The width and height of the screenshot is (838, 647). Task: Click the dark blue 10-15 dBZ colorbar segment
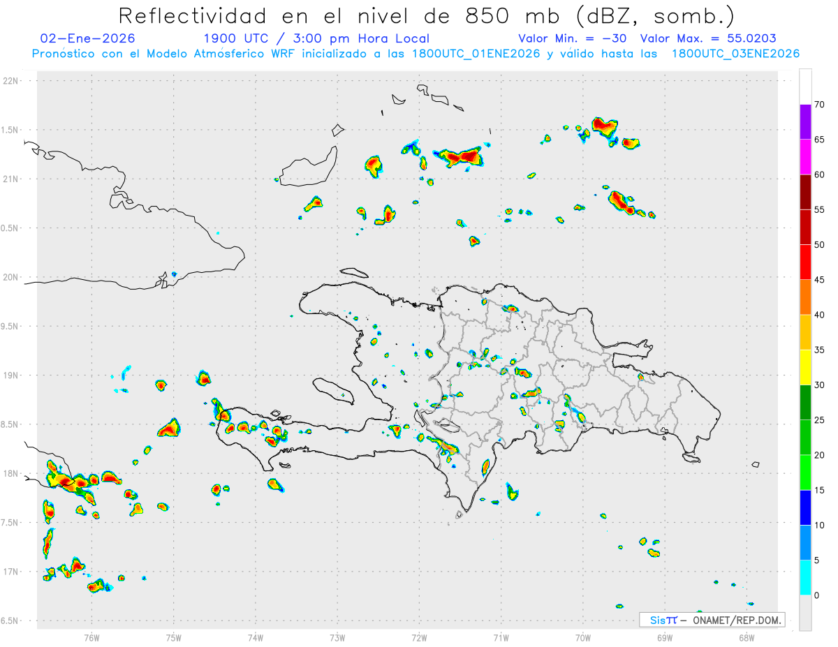pyautogui.click(x=805, y=507)
